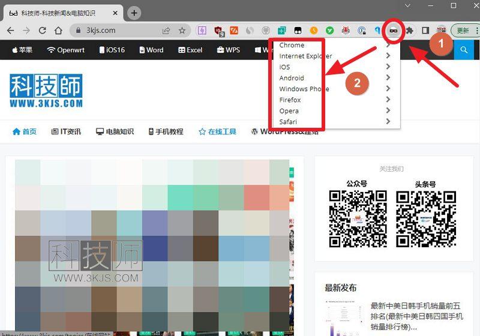
Task: Close the 科技师 browser tab
Action: [115, 13]
